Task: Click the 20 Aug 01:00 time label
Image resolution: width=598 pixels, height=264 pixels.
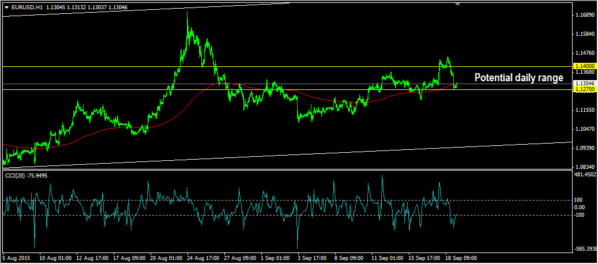Action: coord(166,258)
